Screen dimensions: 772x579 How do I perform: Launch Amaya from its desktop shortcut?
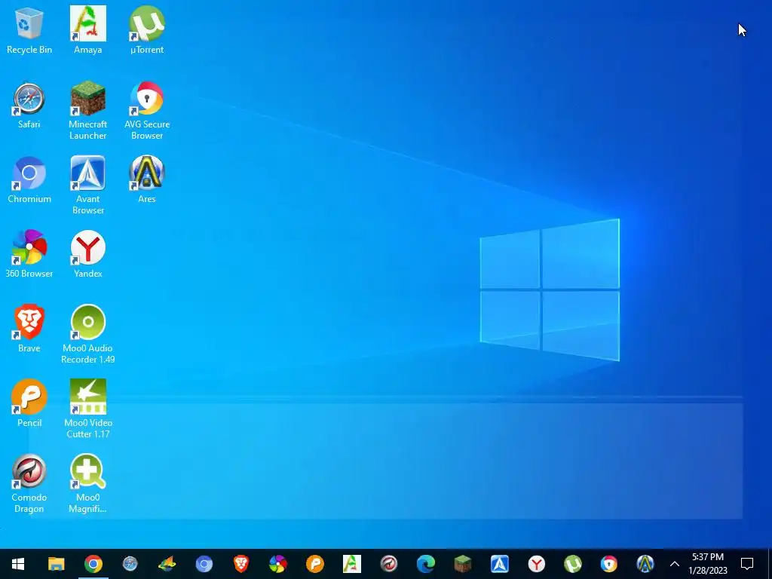(87, 30)
